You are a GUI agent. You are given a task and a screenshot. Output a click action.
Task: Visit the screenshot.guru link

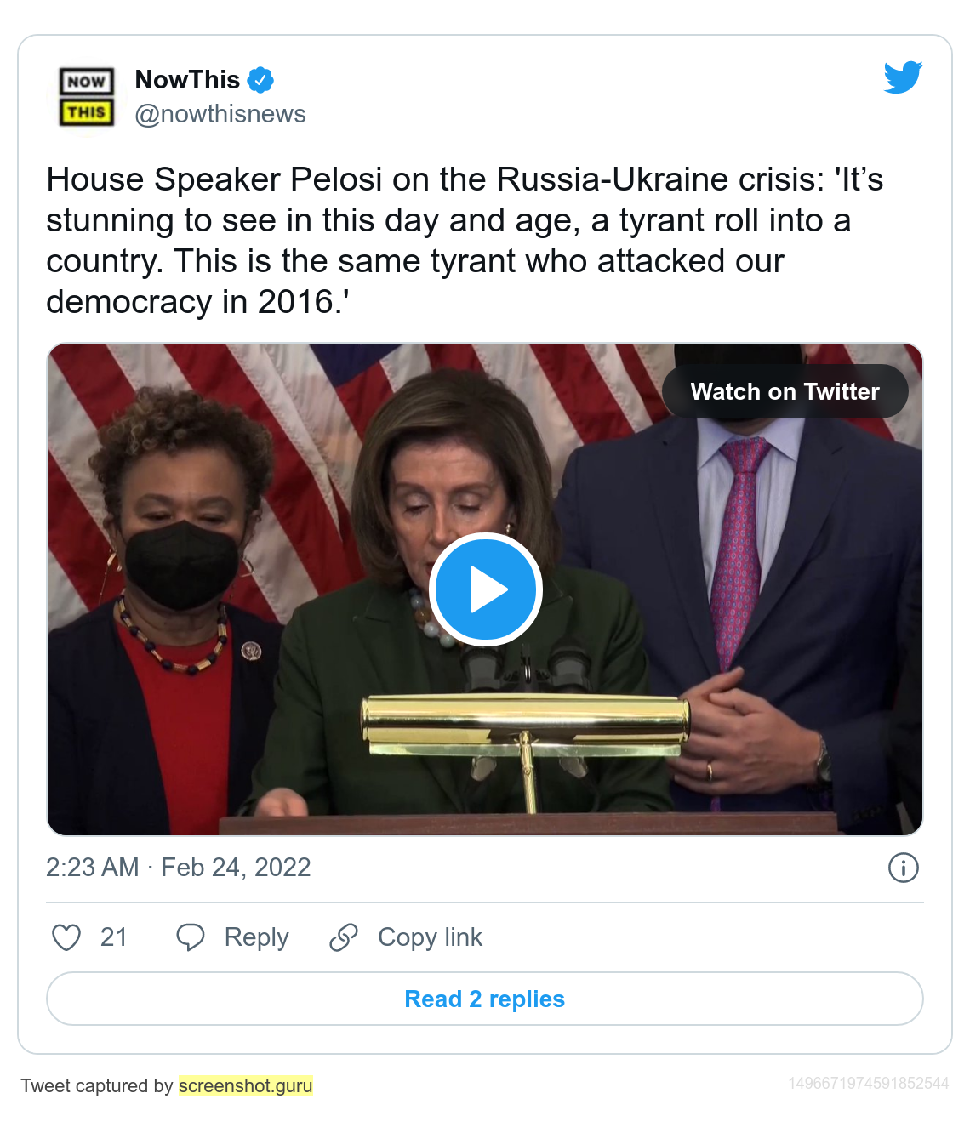[246, 1085]
